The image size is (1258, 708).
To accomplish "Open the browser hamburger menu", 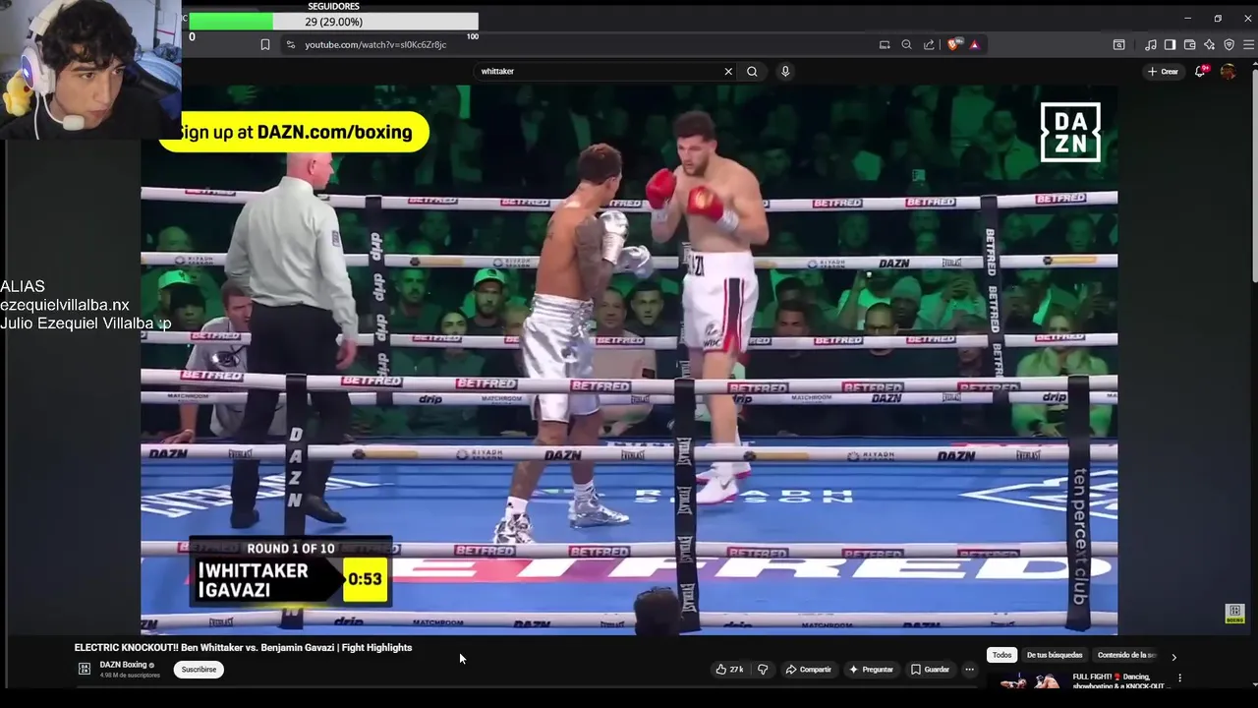I will click(1249, 44).
